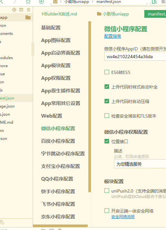Click folder icon on 小剧场uniapp tab
The image size is (166, 230).
point(99,14)
